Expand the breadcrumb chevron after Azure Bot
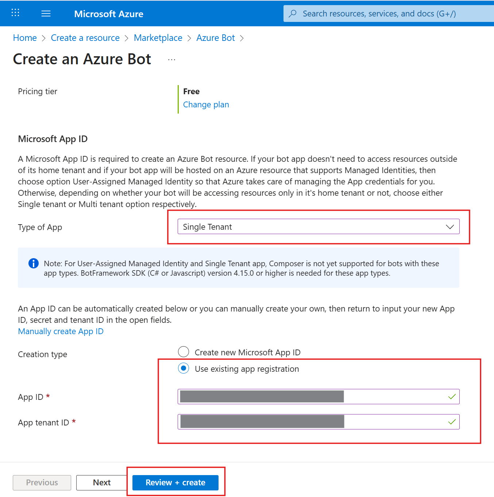This screenshot has height=497, width=494. coord(242,38)
